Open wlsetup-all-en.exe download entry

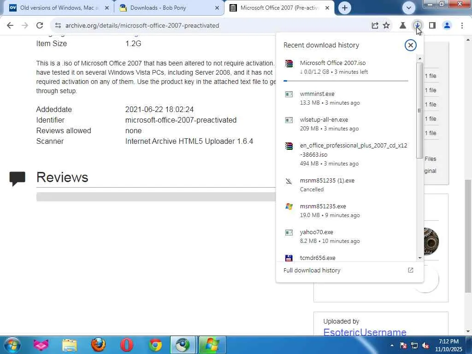(x=346, y=124)
